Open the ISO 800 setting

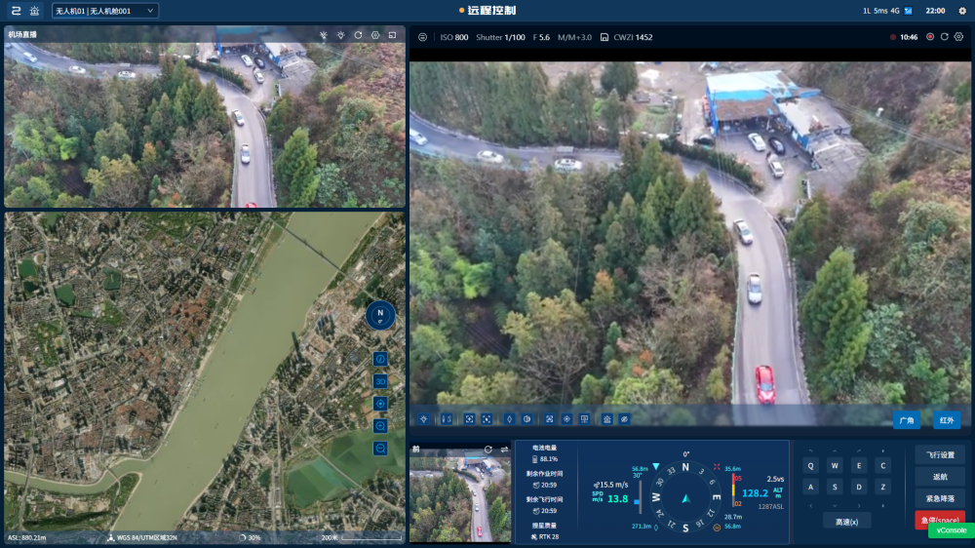tap(454, 37)
